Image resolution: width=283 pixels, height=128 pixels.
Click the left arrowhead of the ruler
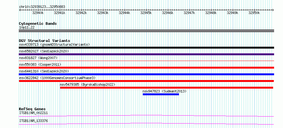pyautogui.click(x=20, y=10)
